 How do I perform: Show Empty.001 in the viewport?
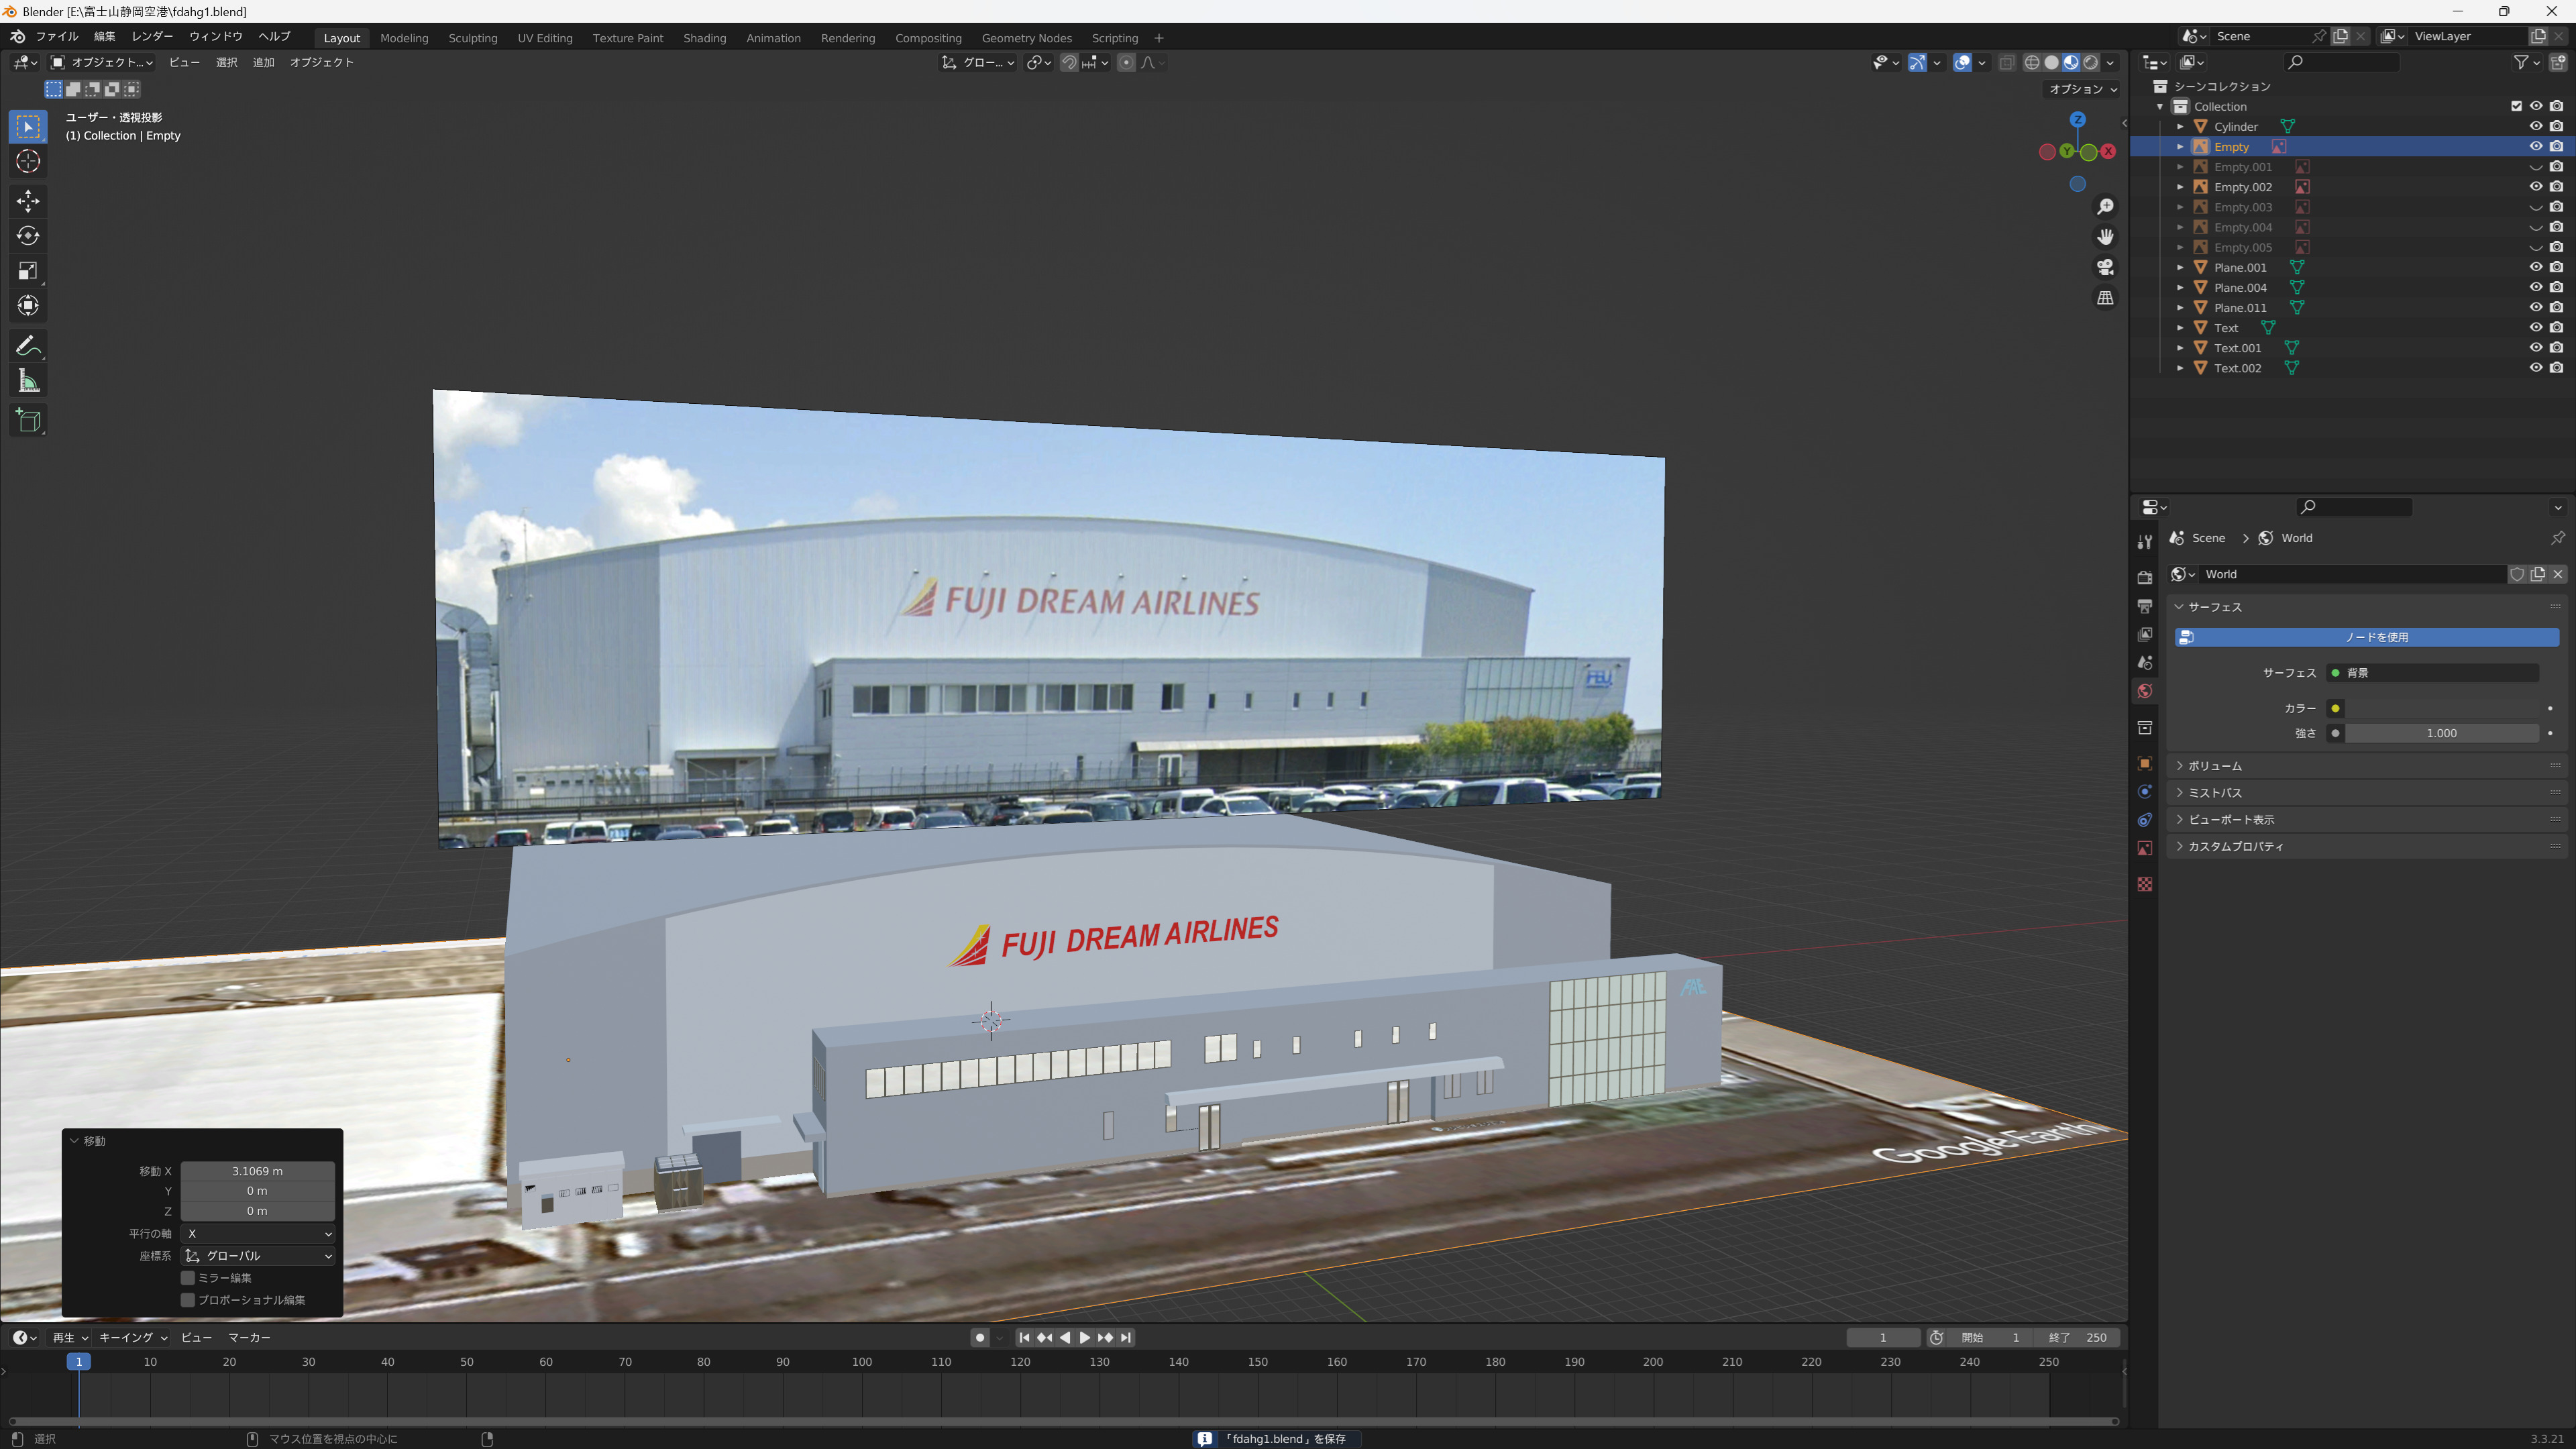tap(2536, 167)
